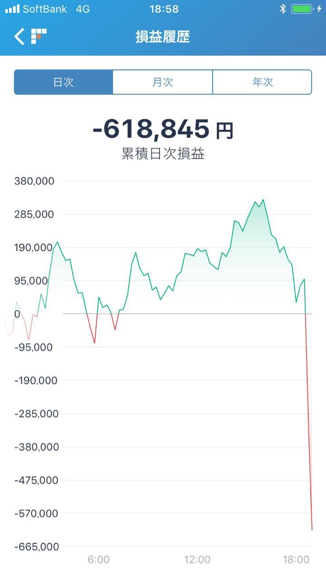Screen dimensions: 326x579
Task: Tap the 380,000 y-axis label
Action: 34,181
